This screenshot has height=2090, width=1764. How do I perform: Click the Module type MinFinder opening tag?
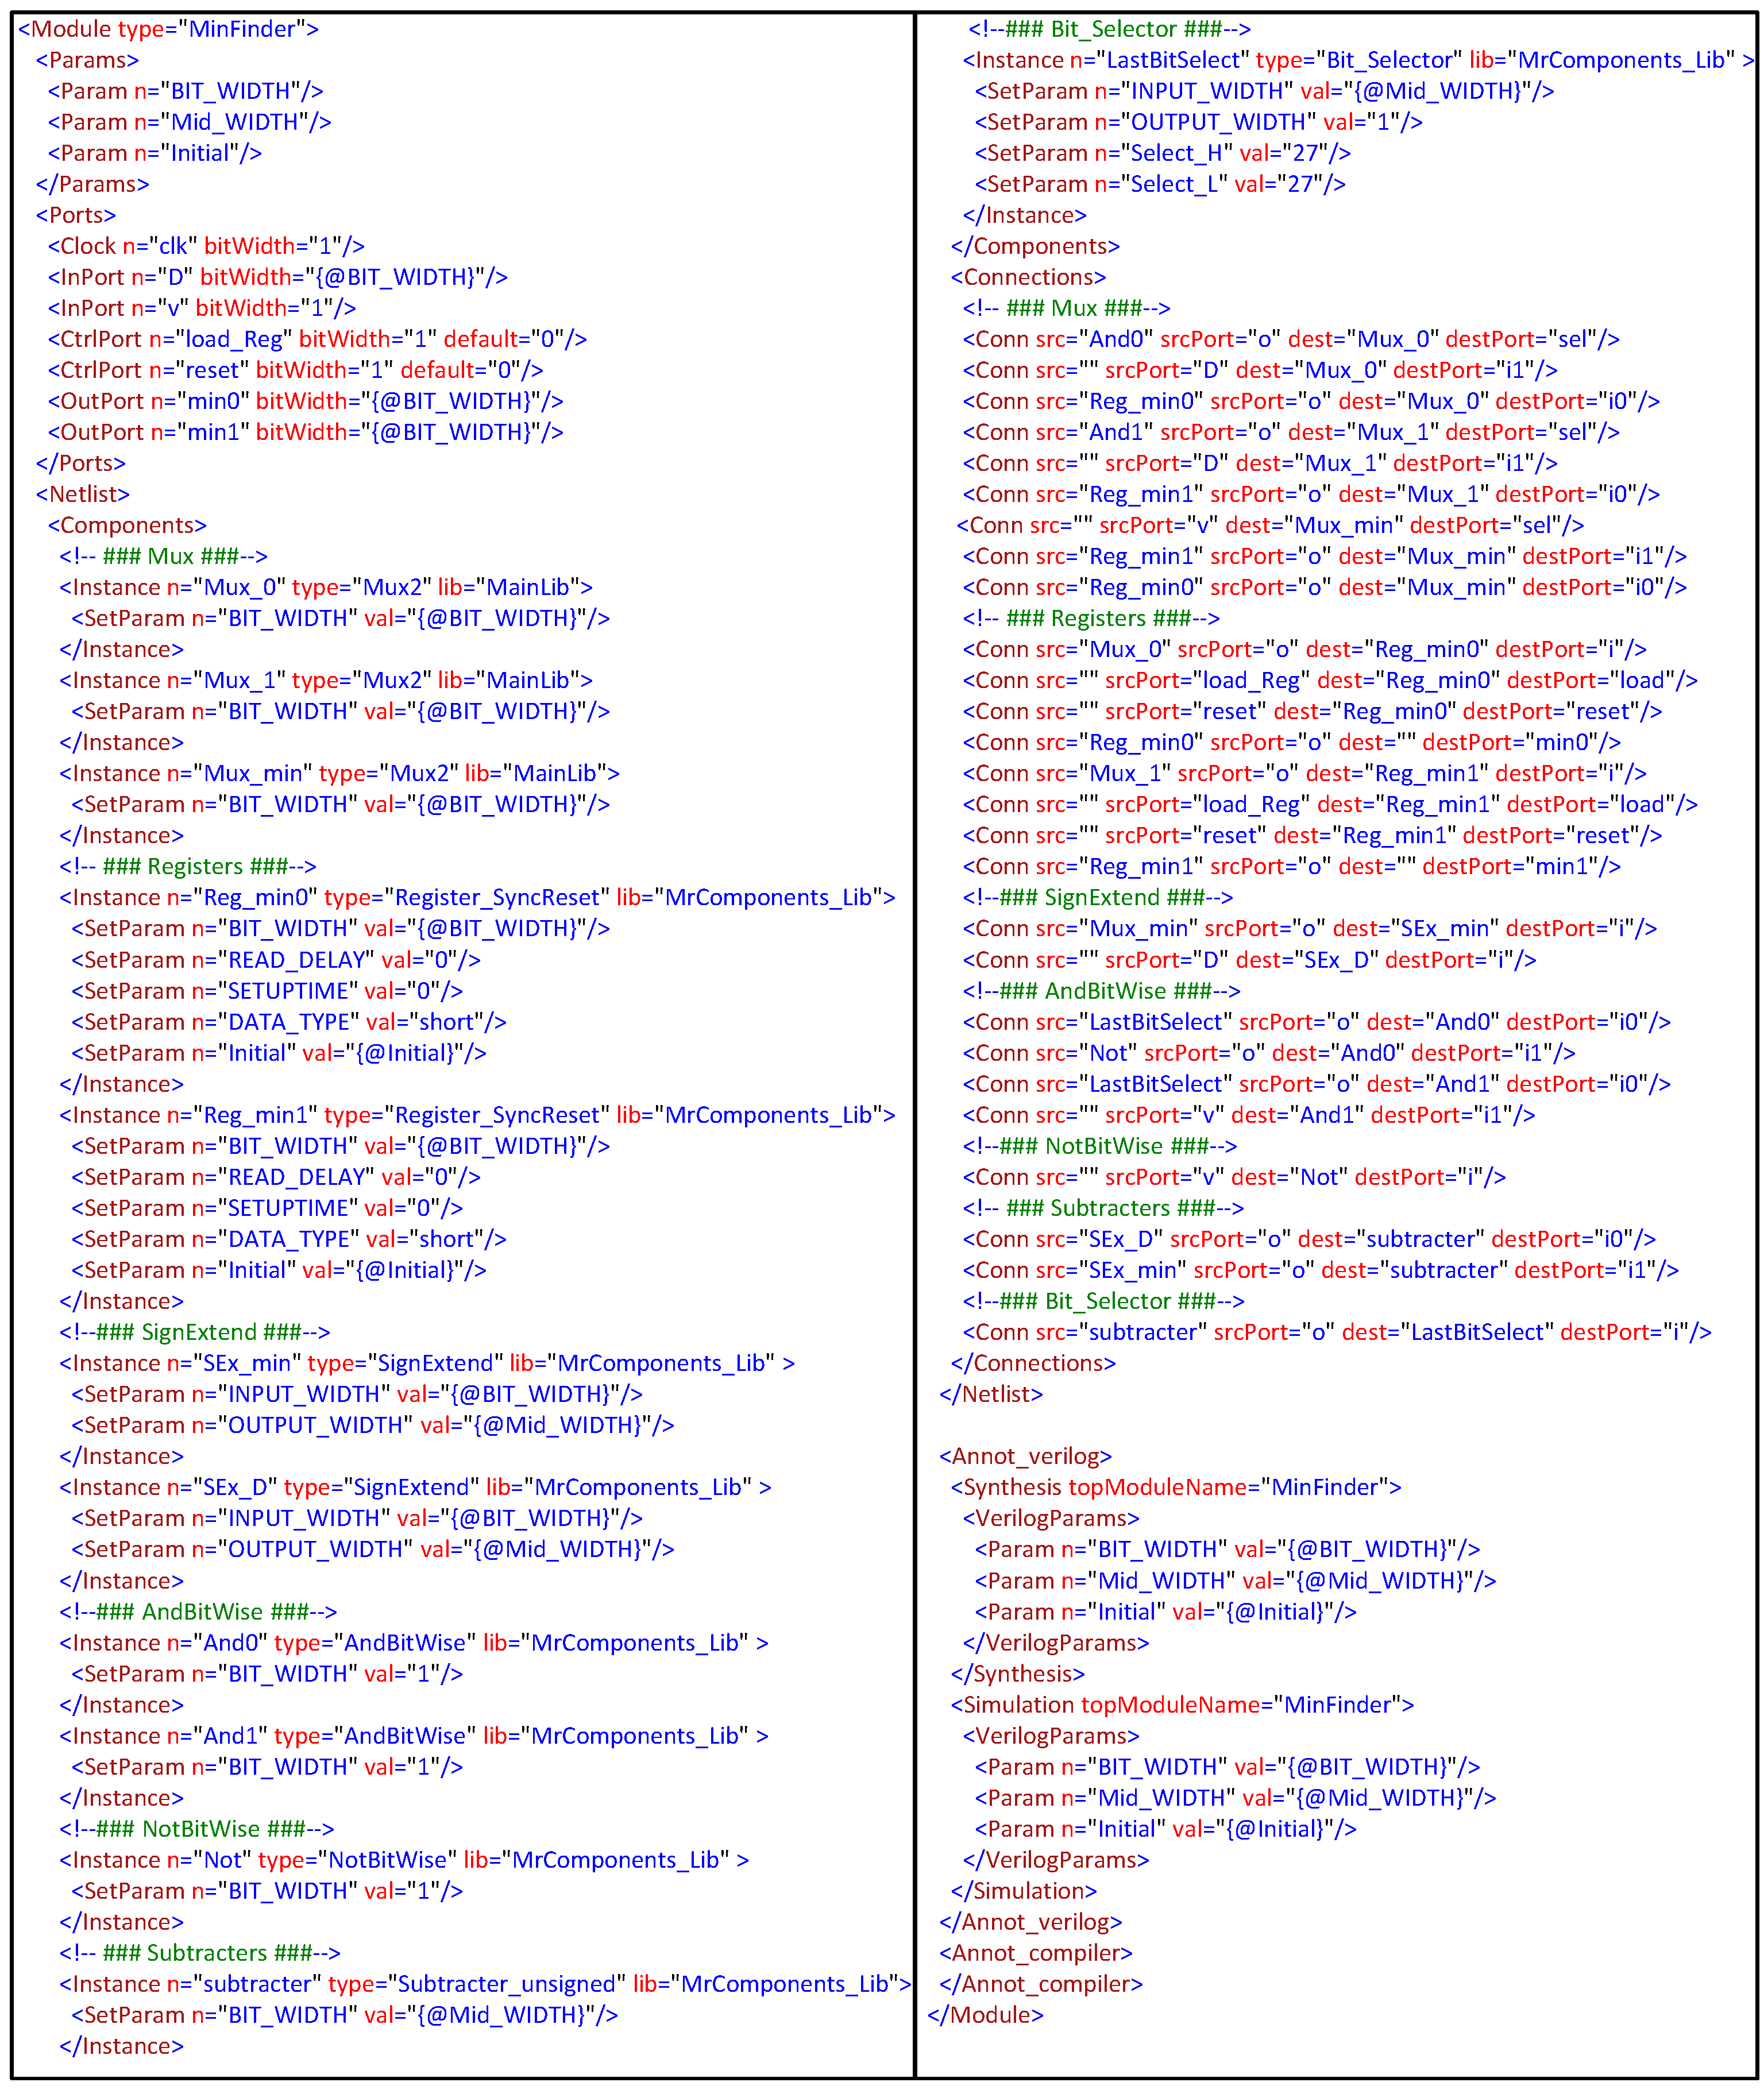(168, 29)
